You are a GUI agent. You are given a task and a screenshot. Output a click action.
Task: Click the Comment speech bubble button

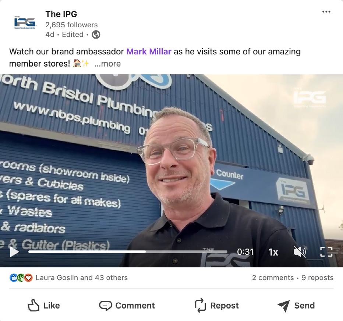click(x=127, y=305)
